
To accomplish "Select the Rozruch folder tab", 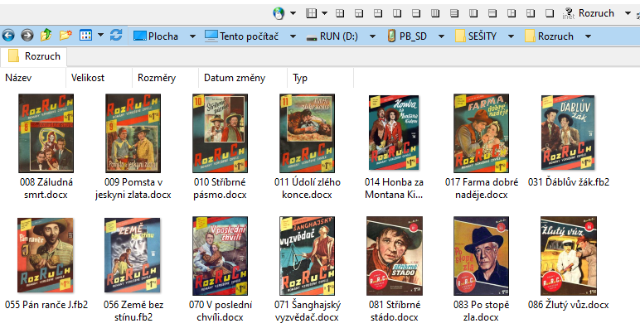I will [x=35, y=57].
